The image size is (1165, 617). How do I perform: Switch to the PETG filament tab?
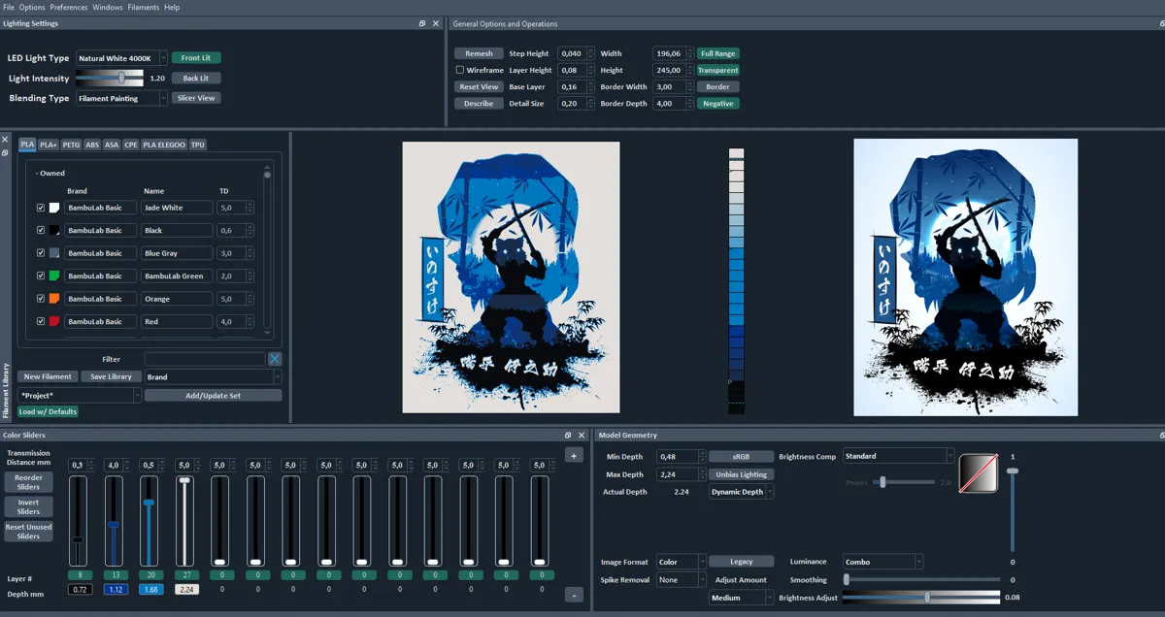pyautogui.click(x=71, y=145)
